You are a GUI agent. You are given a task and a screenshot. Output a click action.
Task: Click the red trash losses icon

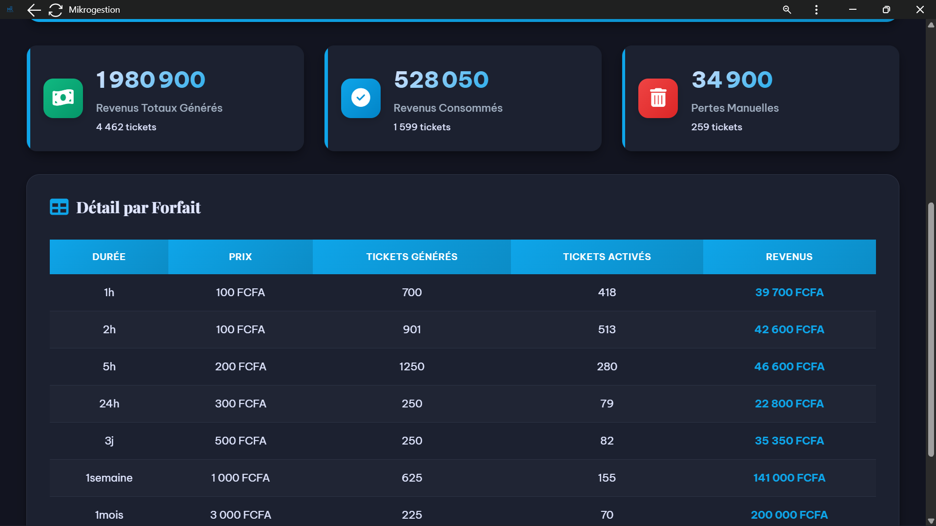coord(658,98)
